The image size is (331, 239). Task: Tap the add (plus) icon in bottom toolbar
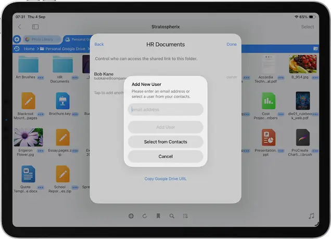tap(131, 216)
